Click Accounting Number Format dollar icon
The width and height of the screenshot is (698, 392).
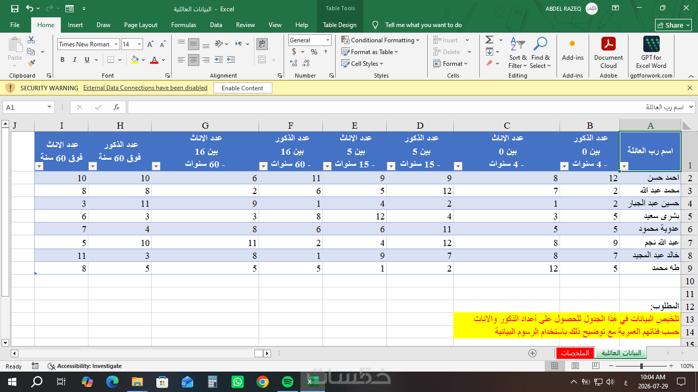tap(294, 52)
